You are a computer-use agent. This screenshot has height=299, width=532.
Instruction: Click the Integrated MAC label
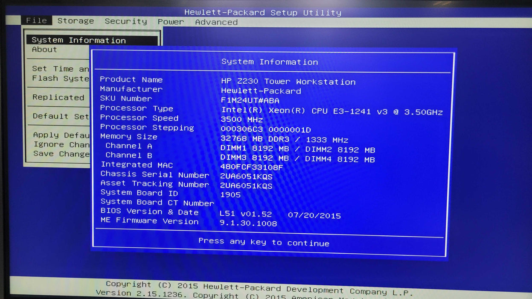pos(137,165)
